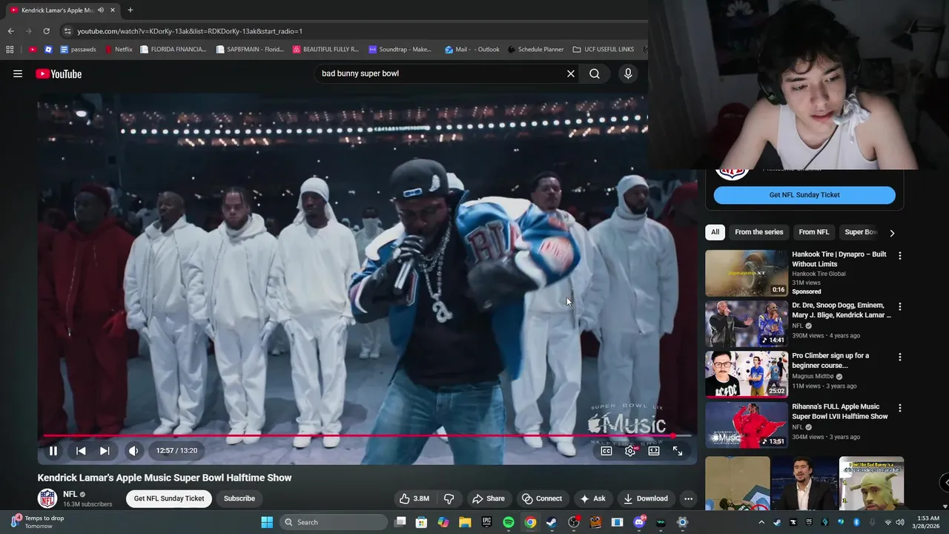Select From the series chip
Screen dimensions: 949x534
point(758,232)
